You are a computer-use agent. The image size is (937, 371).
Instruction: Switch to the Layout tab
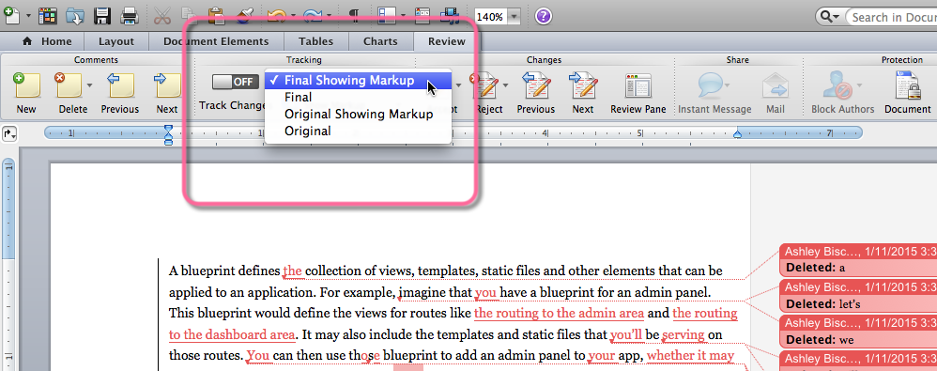(x=115, y=41)
